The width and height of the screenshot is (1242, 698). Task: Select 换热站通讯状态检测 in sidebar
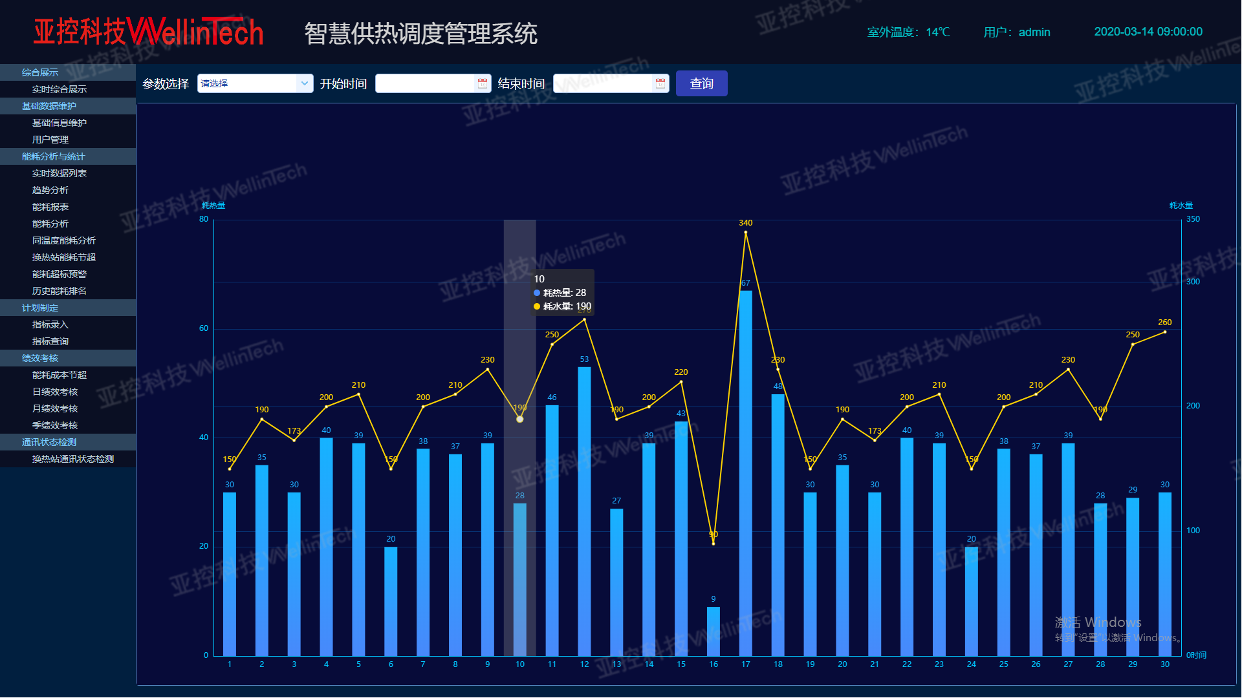(x=68, y=459)
